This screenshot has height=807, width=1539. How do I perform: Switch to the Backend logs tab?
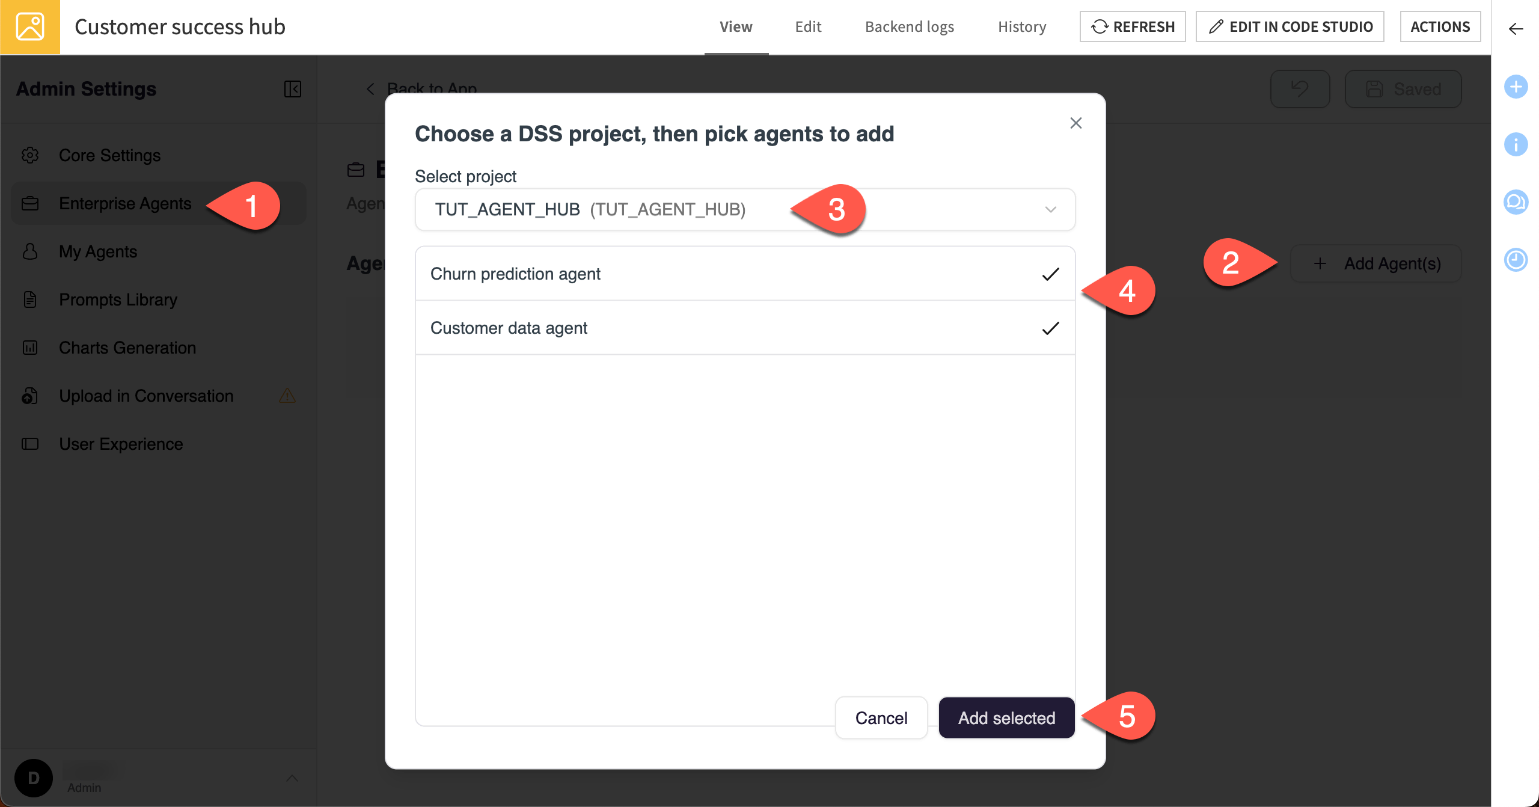click(x=908, y=26)
